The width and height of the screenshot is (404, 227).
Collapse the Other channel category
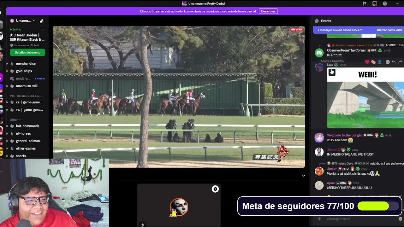[x=15, y=120]
